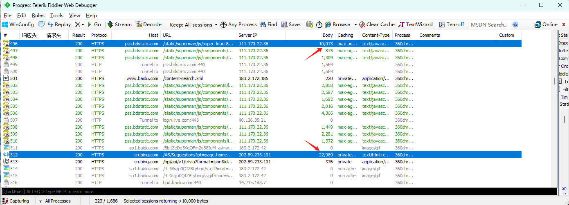Open the Help menu

point(91,15)
